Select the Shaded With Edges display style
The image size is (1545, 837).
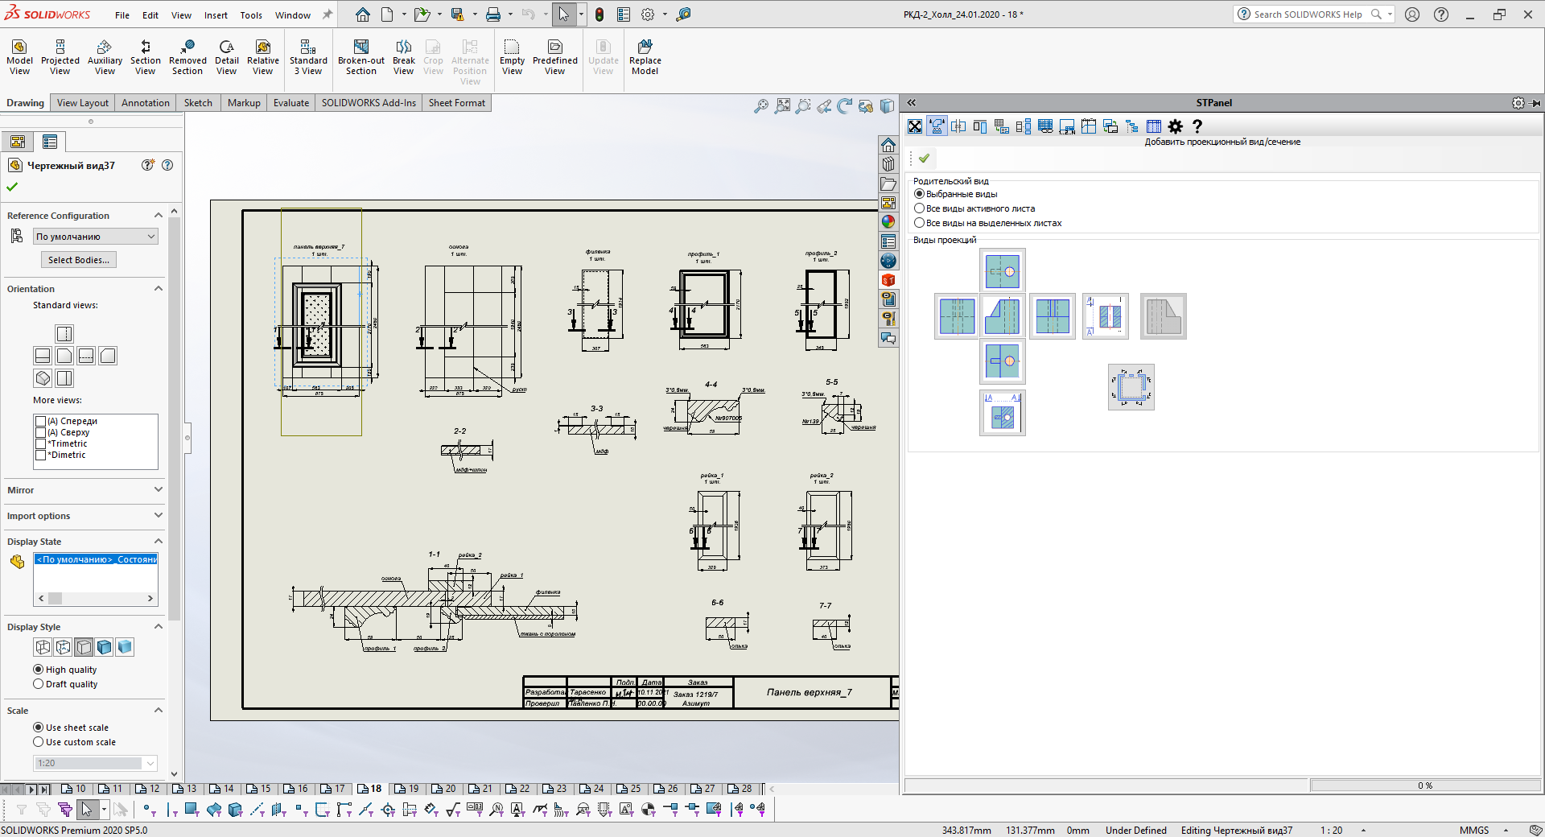(x=104, y=647)
